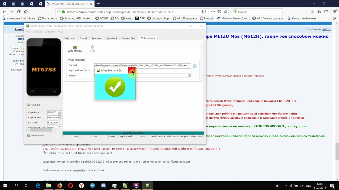Open Task View on the taskbar
339x190 pixels.
[x=26, y=186]
